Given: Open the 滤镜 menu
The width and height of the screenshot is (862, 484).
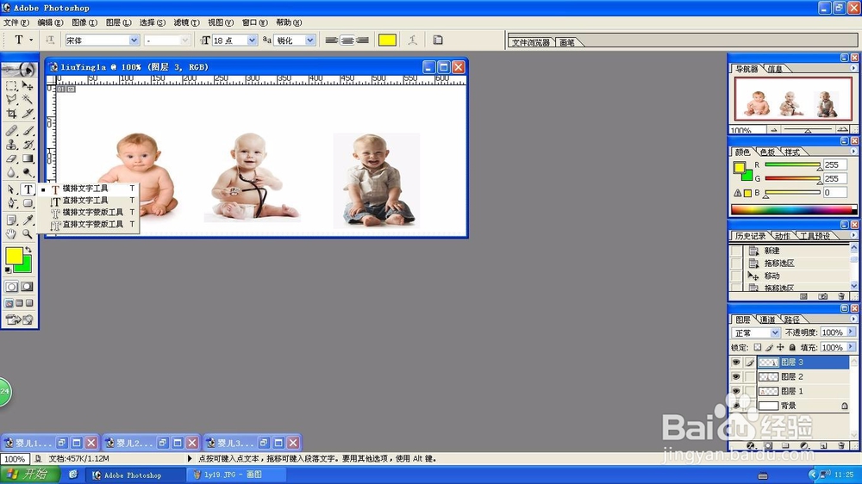Looking at the screenshot, I should 186,22.
